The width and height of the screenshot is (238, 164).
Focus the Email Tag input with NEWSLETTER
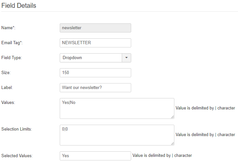pyautogui.click(x=95, y=43)
